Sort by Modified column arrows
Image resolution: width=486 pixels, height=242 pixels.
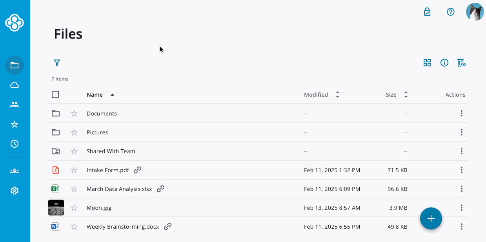coord(337,95)
